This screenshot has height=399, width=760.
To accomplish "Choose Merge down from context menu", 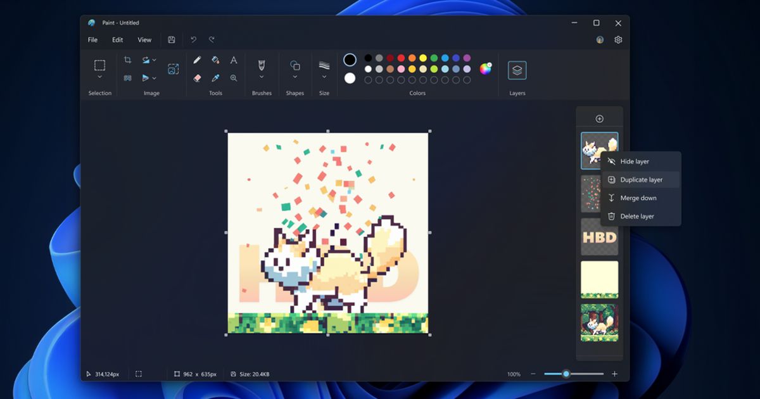I will point(640,198).
